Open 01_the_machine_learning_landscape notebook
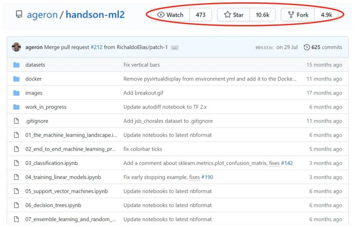This screenshot has height=227, width=355. coord(71,135)
